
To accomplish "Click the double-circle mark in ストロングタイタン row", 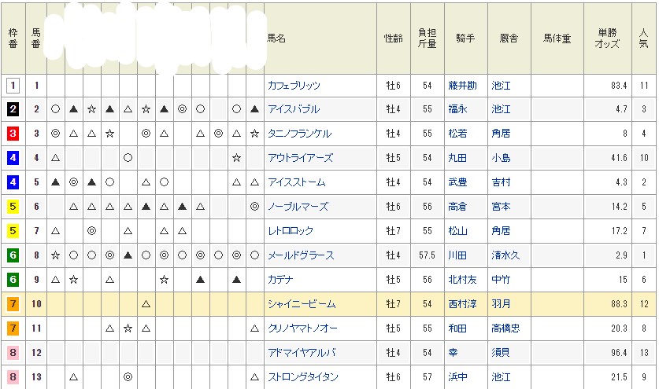I will tap(128, 377).
